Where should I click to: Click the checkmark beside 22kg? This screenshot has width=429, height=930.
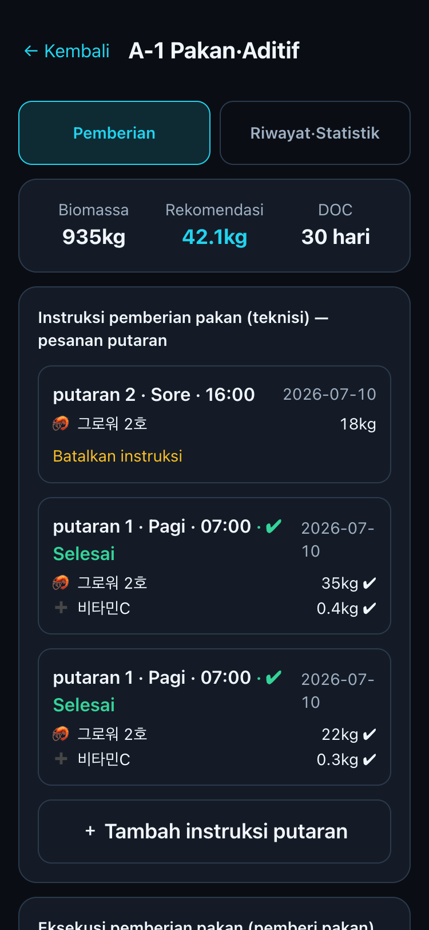tap(370, 734)
